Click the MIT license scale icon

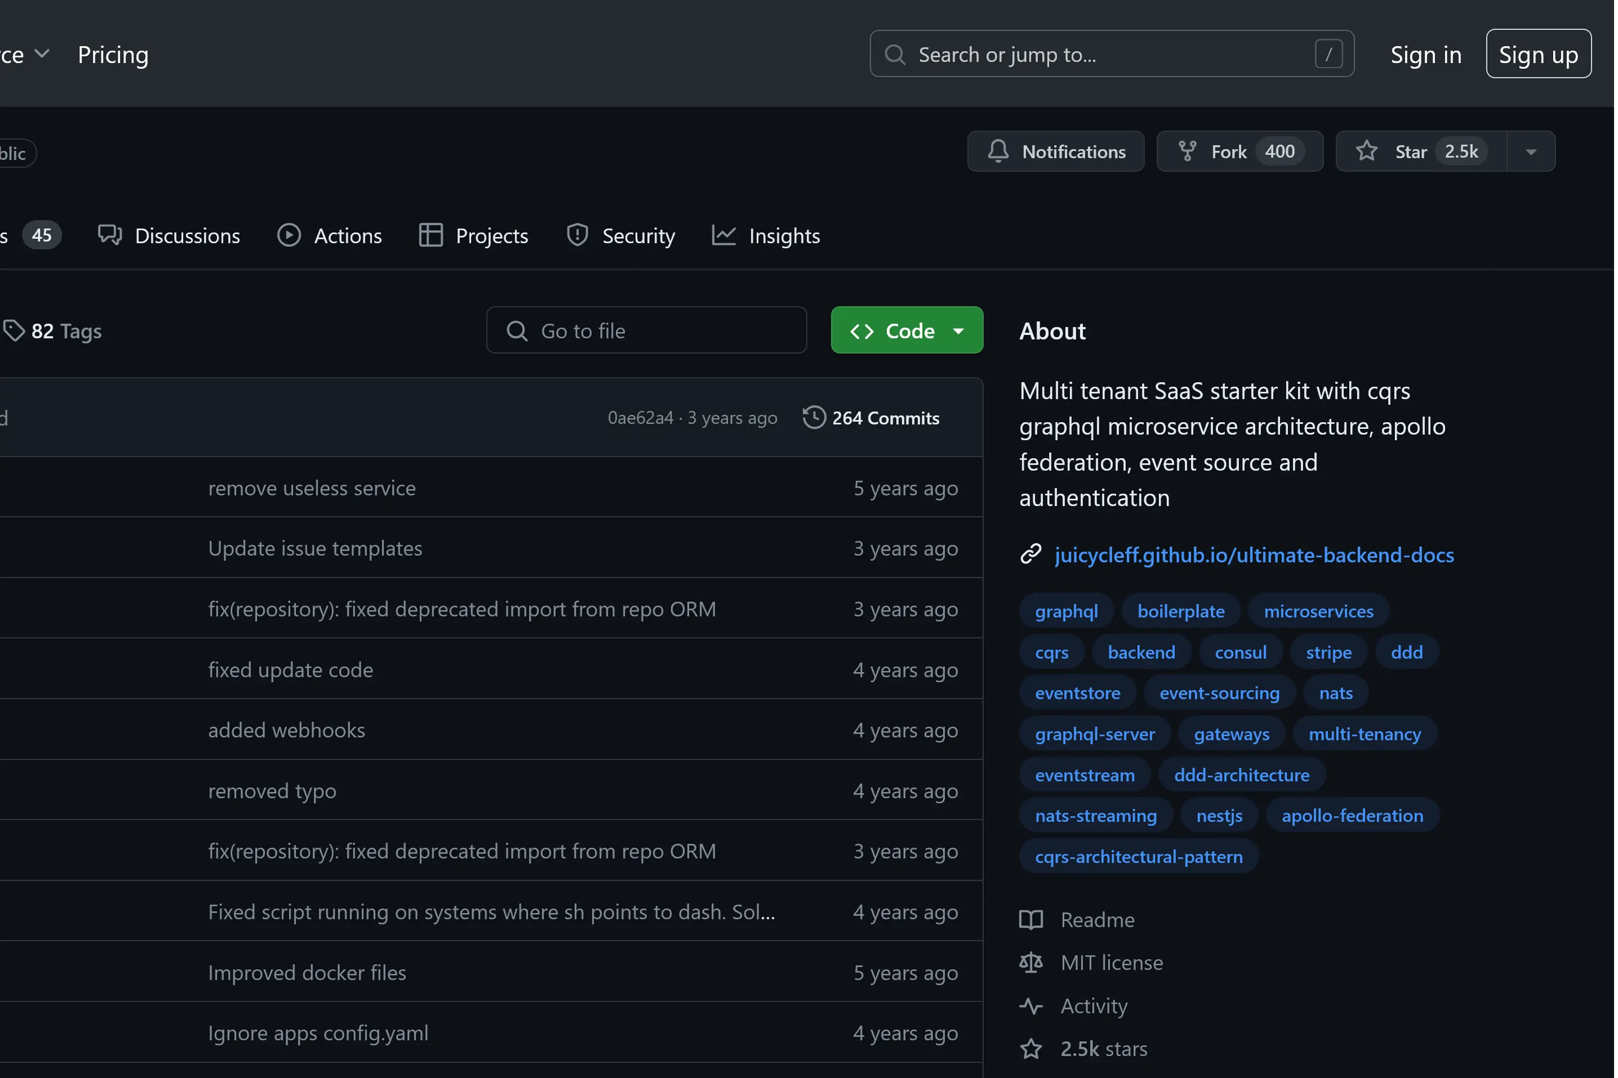(1030, 963)
